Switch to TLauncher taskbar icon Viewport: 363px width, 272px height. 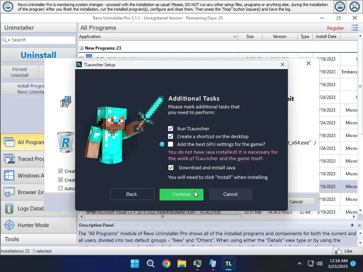click(x=229, y=263)
